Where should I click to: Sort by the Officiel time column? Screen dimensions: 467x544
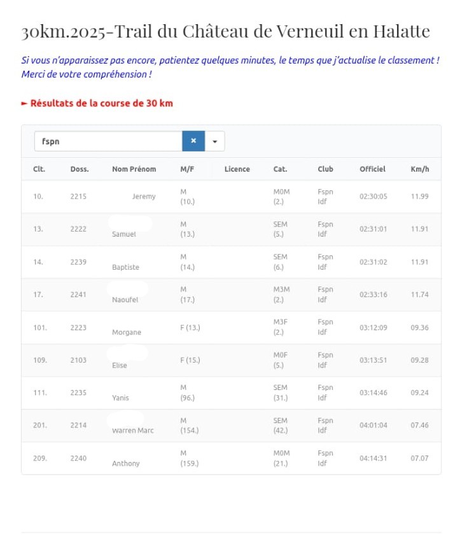372,169
